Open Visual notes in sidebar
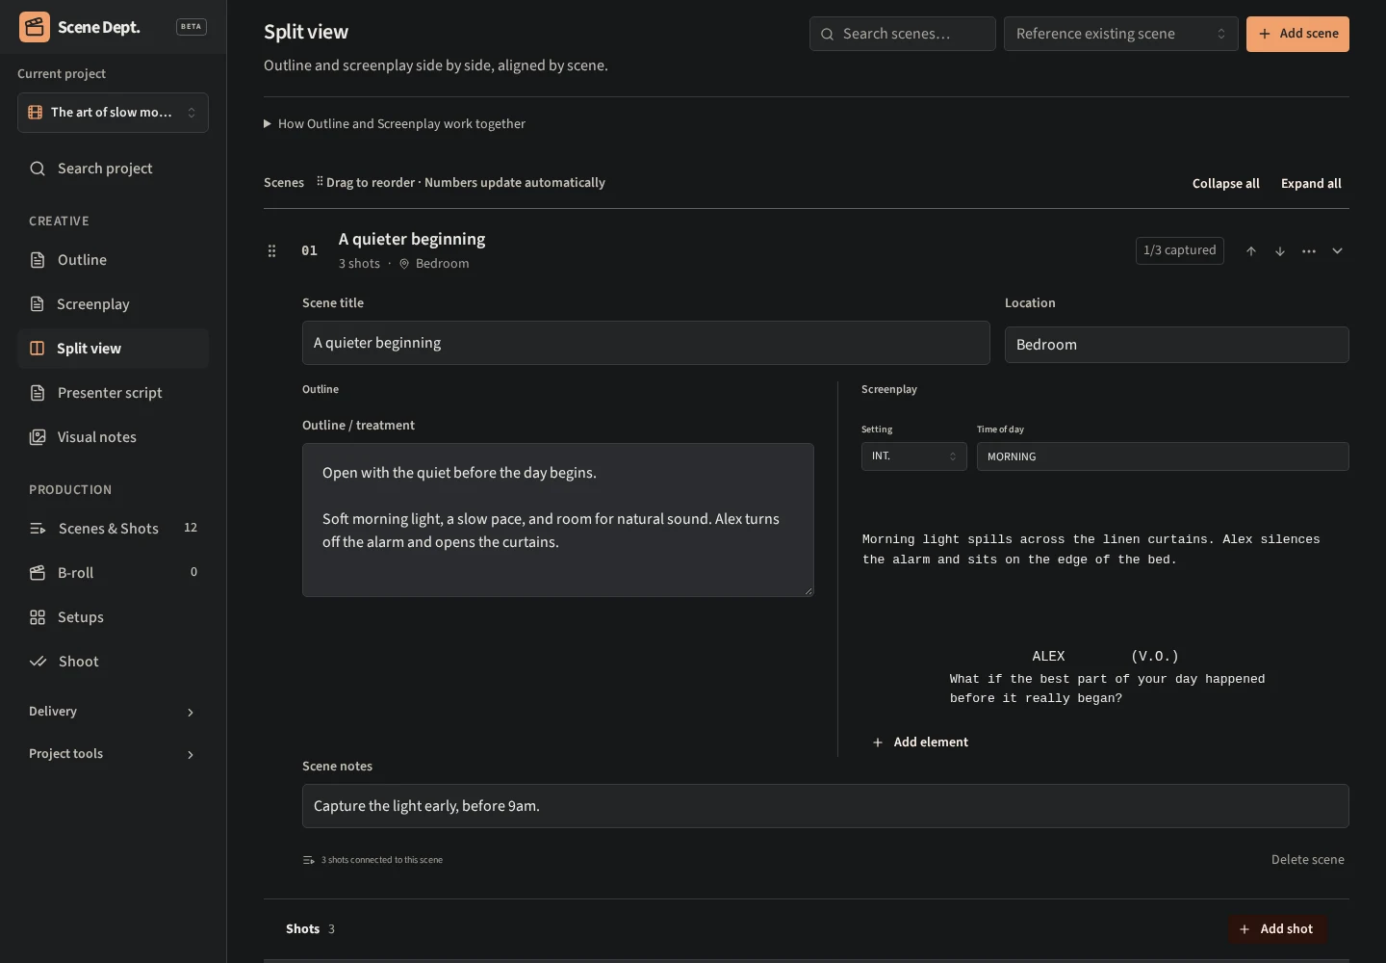This screenshot has height=963, width=1386. pos(113,437)
